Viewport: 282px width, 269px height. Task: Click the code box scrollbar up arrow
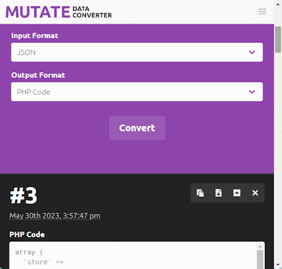(260, 246)
